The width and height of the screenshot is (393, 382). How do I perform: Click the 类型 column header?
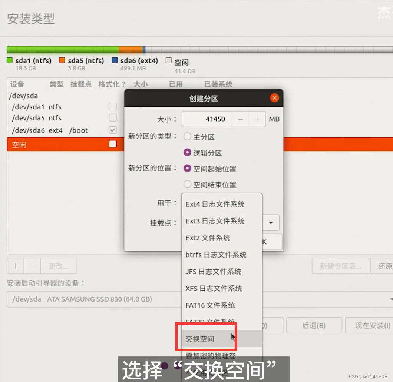pyautogui.click(x=56, y=84)
